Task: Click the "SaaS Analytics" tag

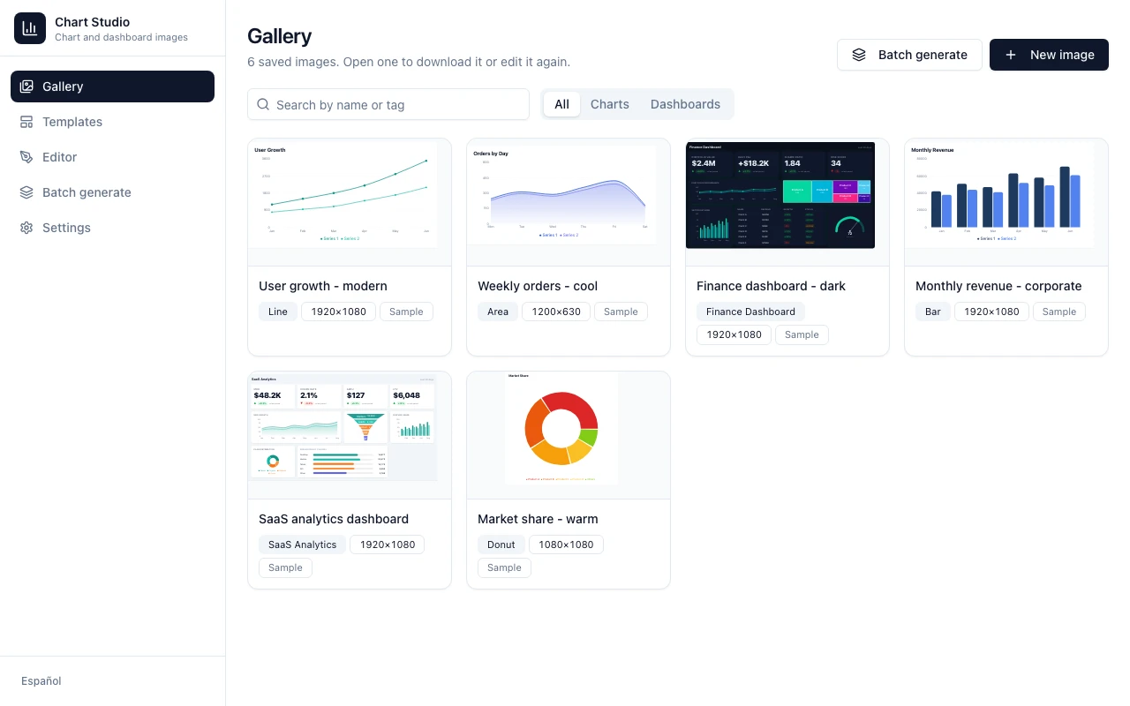Action: click(303, 545)
